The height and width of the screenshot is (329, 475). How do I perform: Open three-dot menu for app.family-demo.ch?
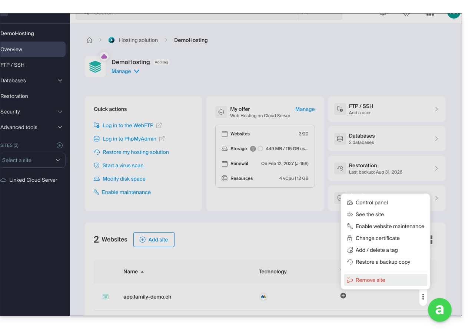[423, 297]
